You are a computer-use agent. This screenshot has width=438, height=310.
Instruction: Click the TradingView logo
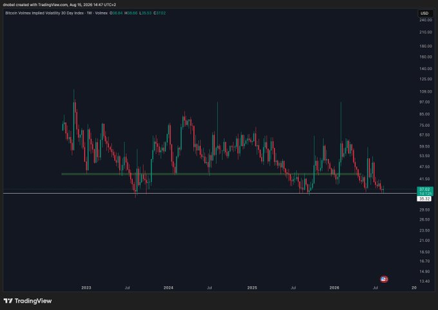click(x=28, y=301)
